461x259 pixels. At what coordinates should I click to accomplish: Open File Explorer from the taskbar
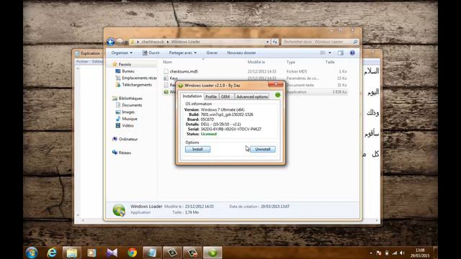[x=72, y=253]
